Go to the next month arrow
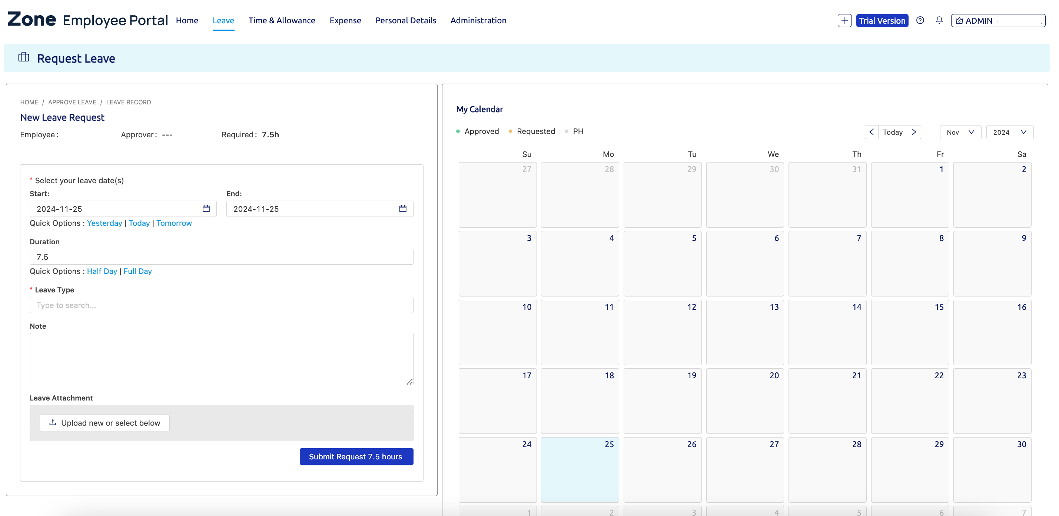Screen dimensions: 1059x516 coord(913,132)
